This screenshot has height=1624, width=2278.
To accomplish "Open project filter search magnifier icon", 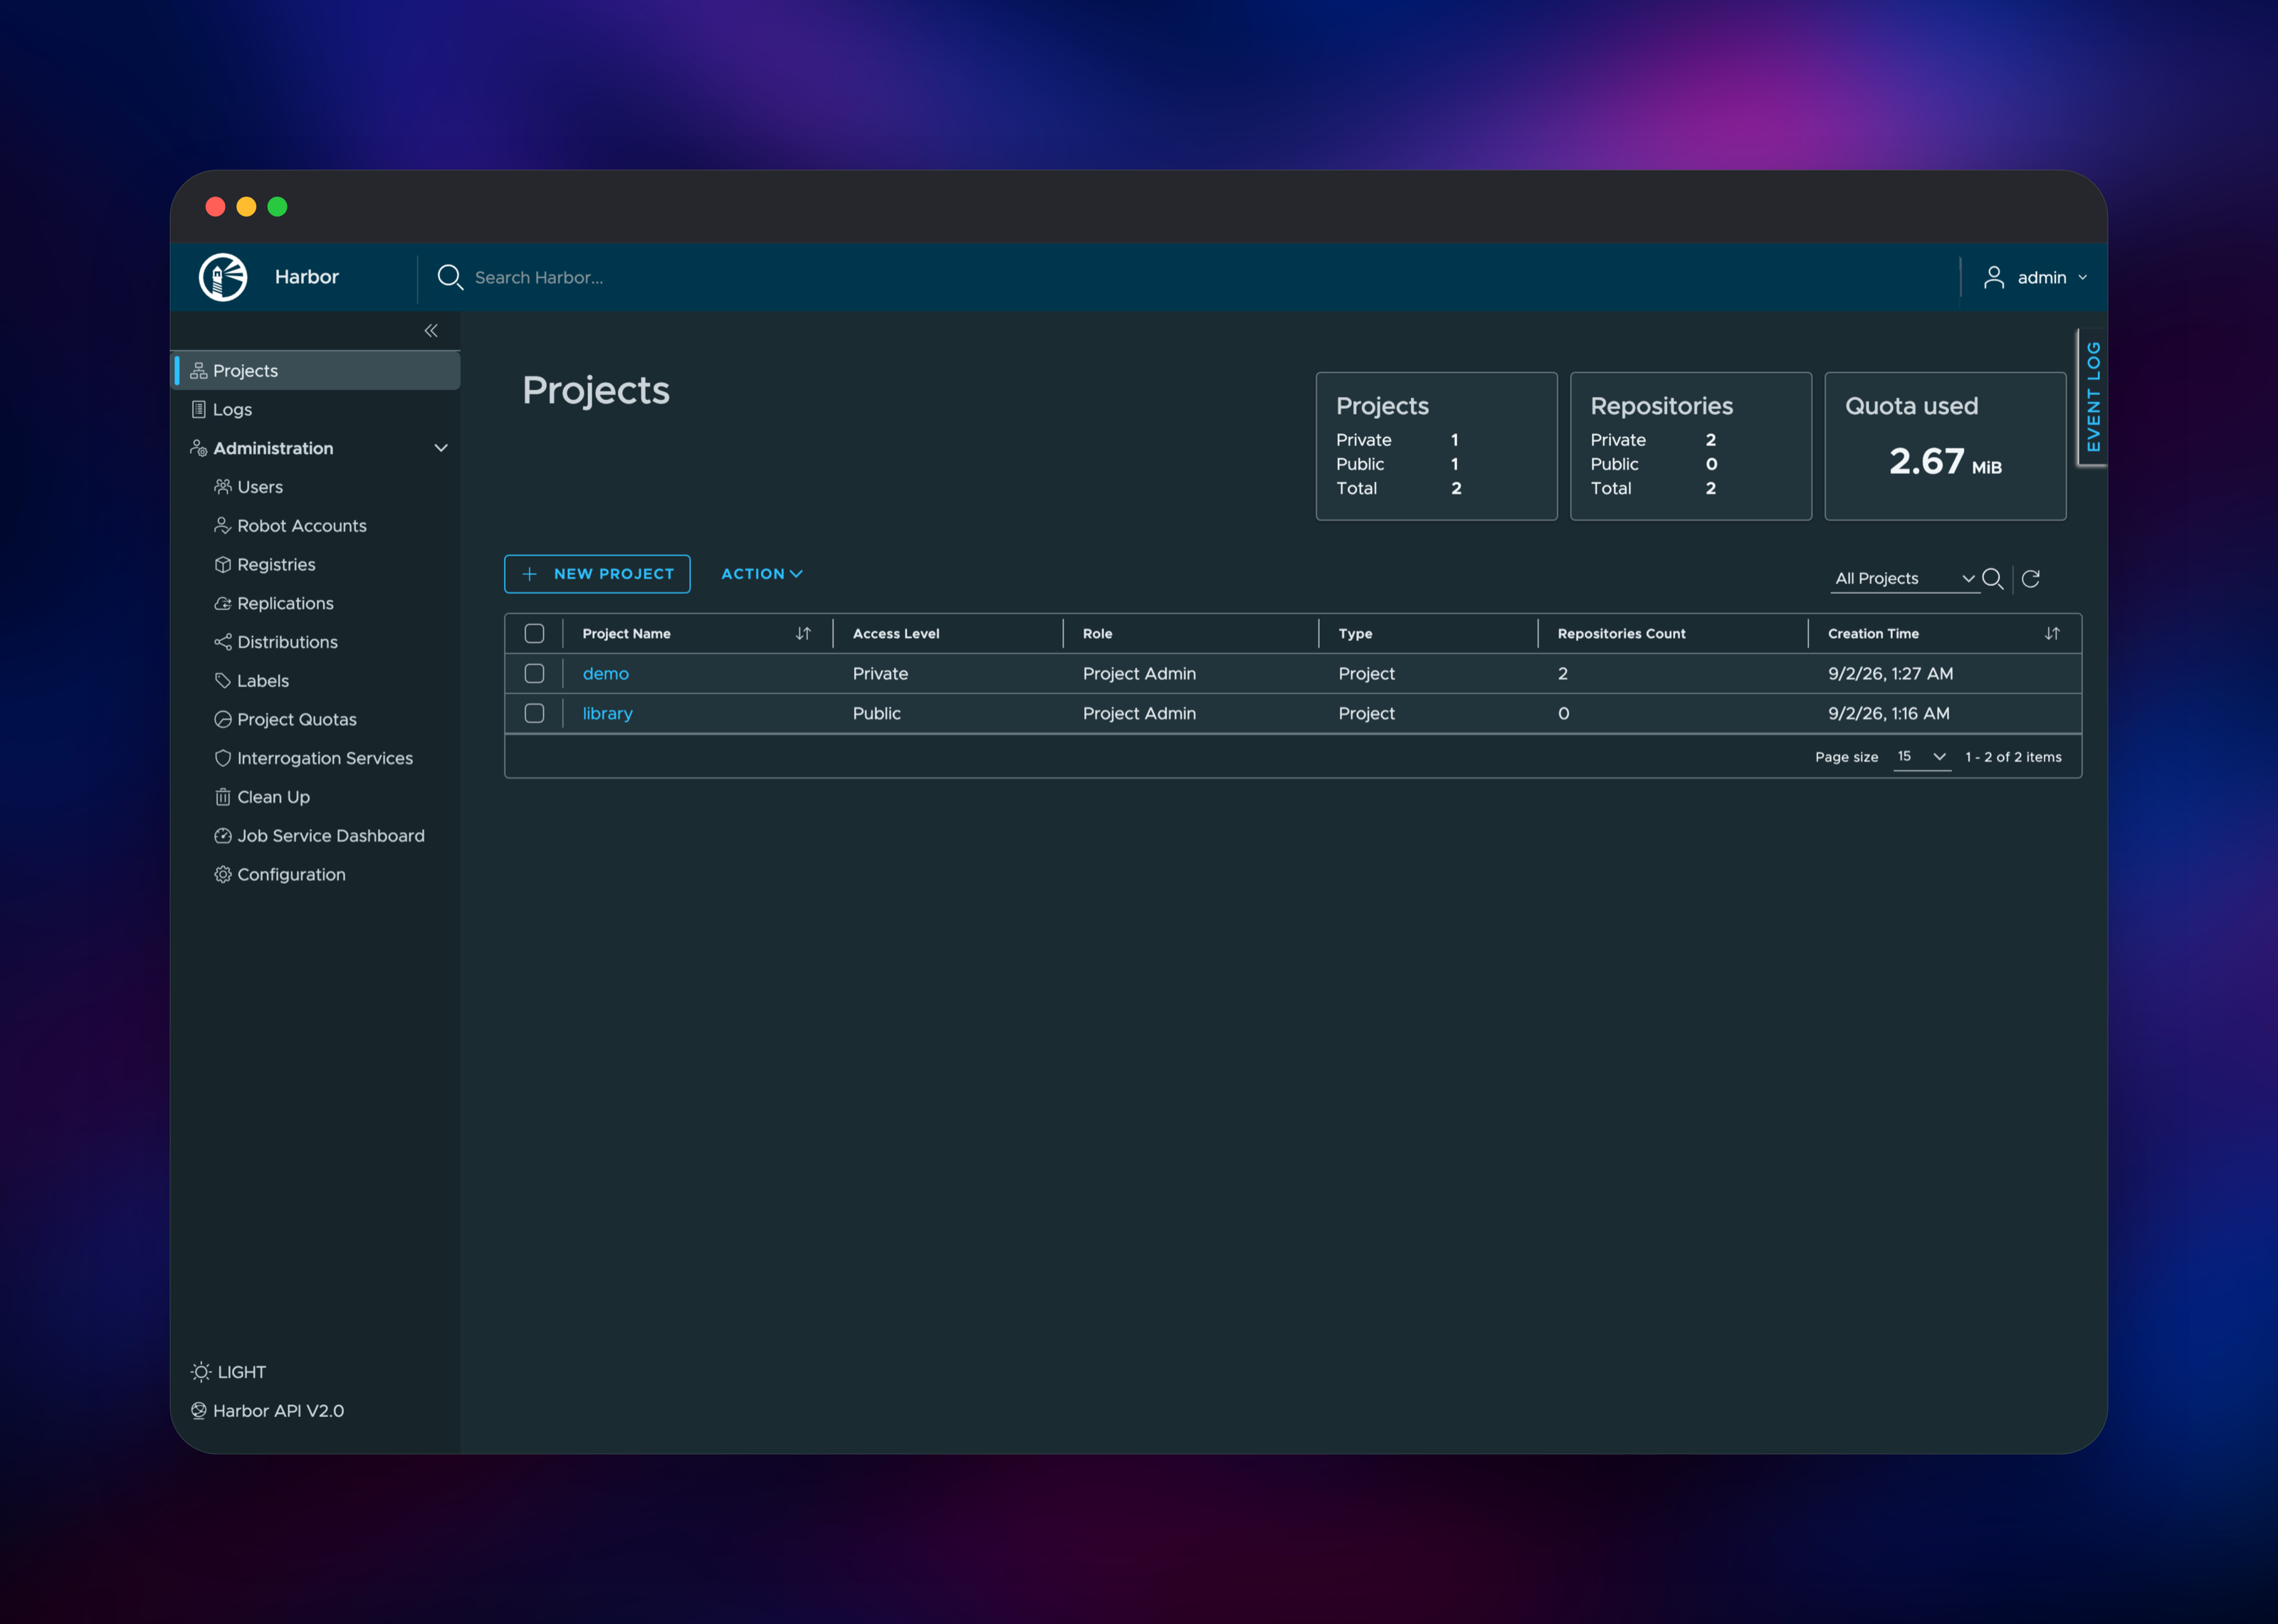I will [x=1992, y=579].
